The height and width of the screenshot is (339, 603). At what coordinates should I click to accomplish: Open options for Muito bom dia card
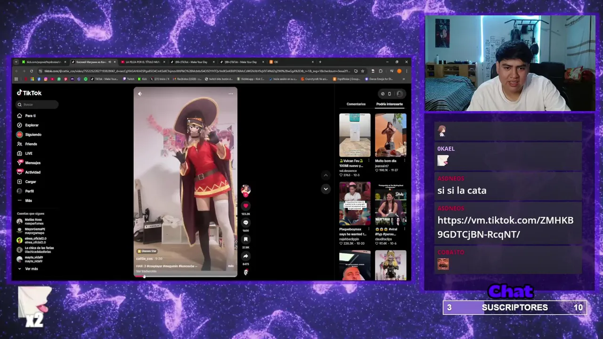404,161
